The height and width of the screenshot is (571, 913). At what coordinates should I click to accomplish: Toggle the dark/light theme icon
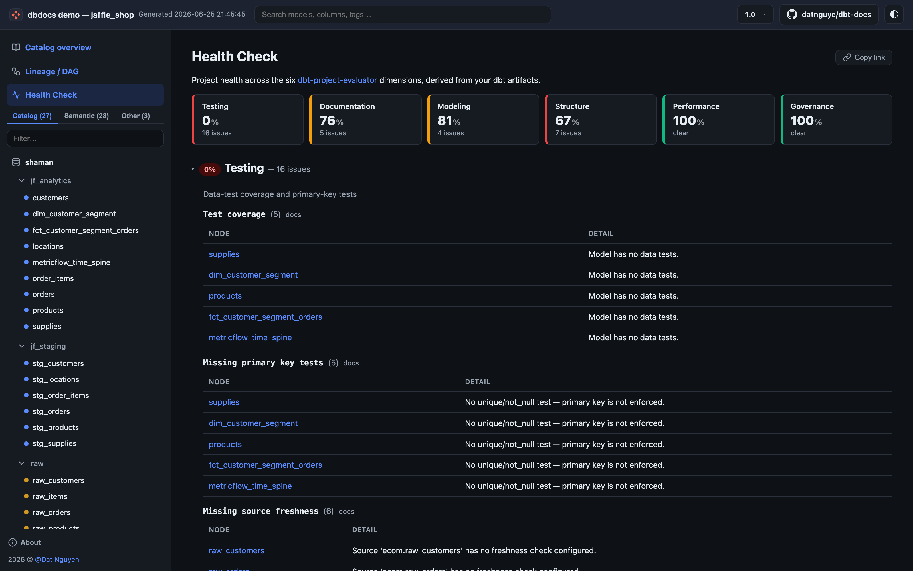(894, 14)
